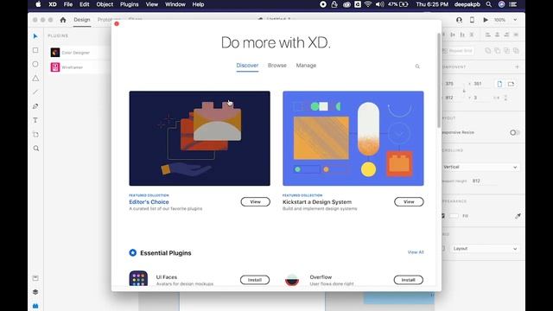Open the Assets panel icon
The width and height of the screenshot is (553, 311).
35,278
